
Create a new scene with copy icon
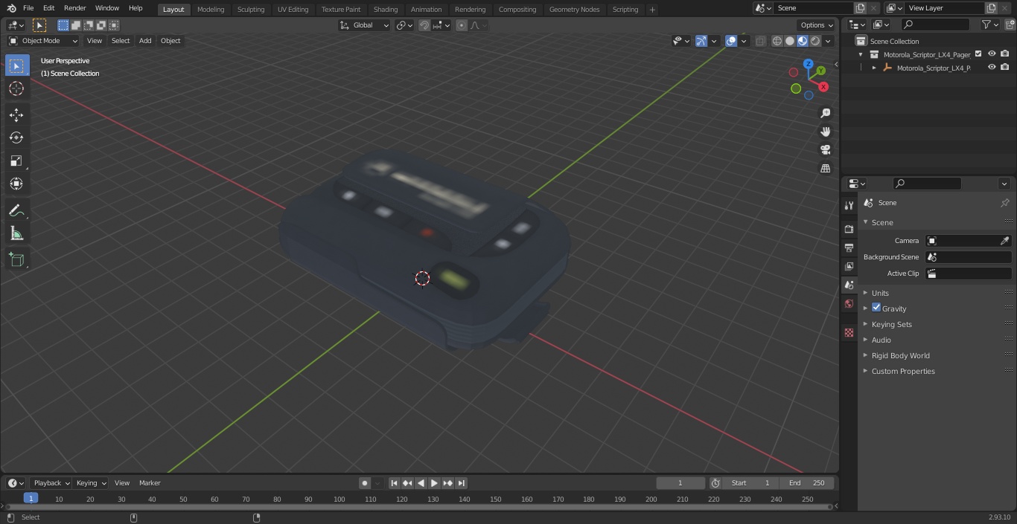[860, 8]
